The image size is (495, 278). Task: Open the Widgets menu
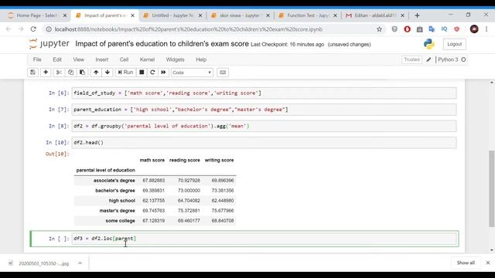176,59
